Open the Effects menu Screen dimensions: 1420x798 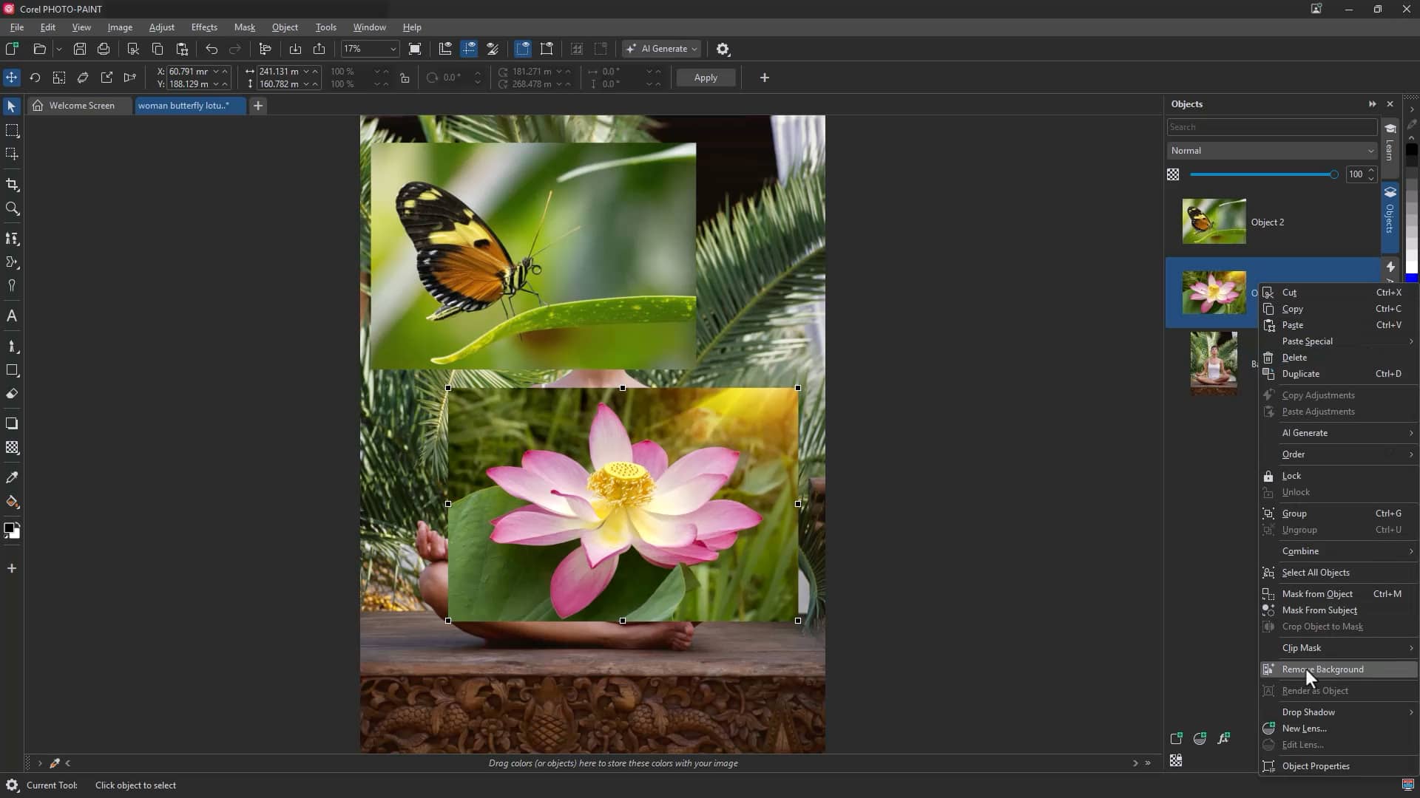(204, 27)
